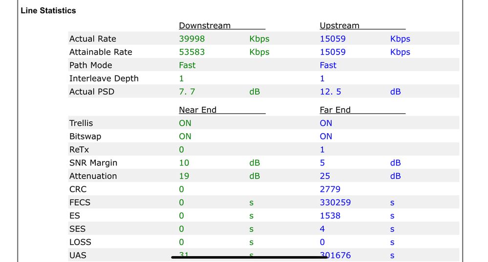Screen dimensions: 488x262
Task: Click the downstream actual rate value 39998
Action: click(192, 39)
